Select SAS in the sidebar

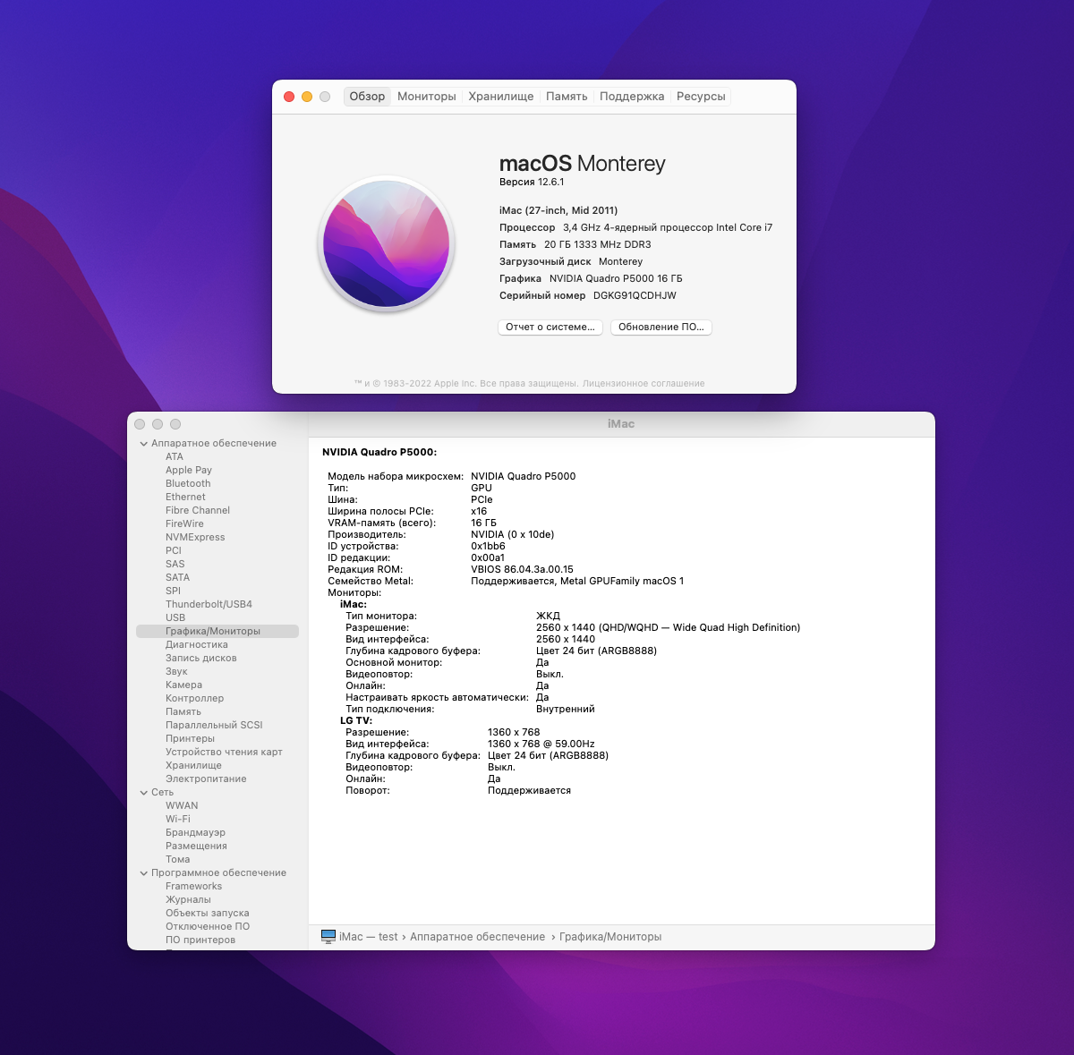(x=175, y=565)
